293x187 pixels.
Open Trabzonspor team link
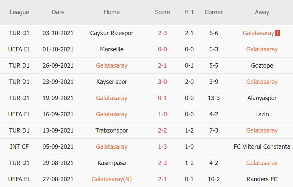(x=112, y=131)
